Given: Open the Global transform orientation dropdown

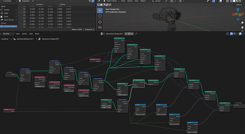Looking at the screenshot, I should pyautogui.click(x=158, y=1).
